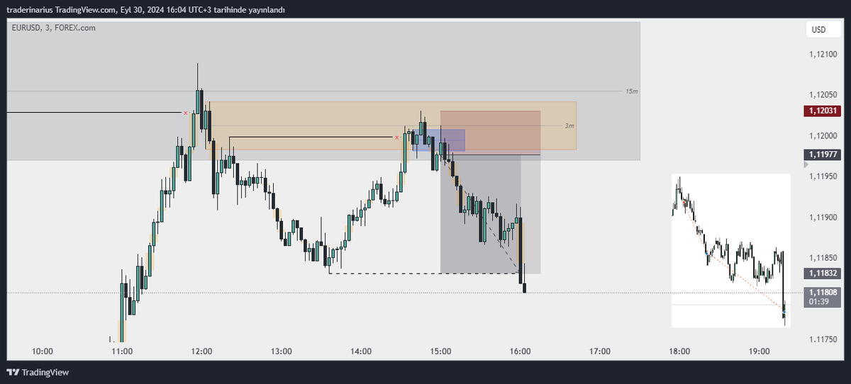The height and width of the screenshot is (384, 851).
Task: Click the 3m zone label
Action: [569, 126]
